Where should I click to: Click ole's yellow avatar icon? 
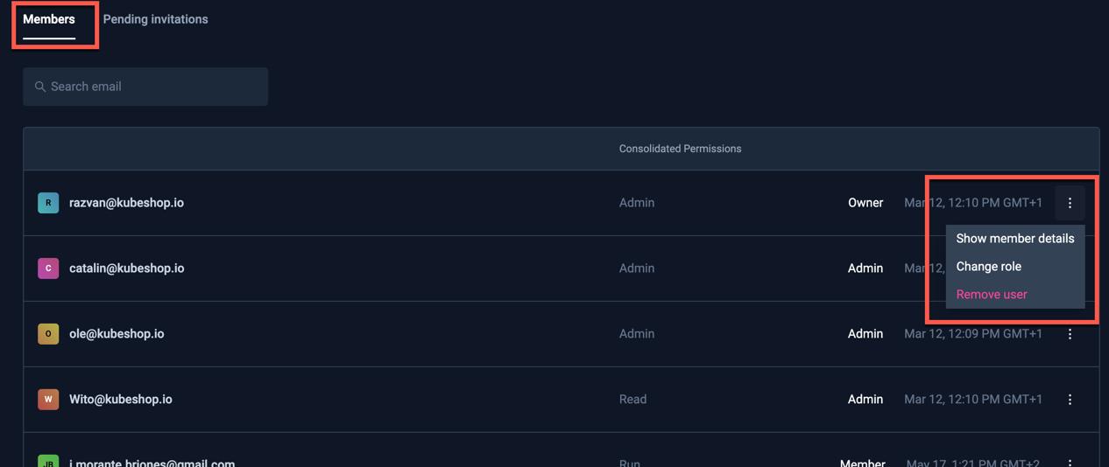[x=48, y=334]
